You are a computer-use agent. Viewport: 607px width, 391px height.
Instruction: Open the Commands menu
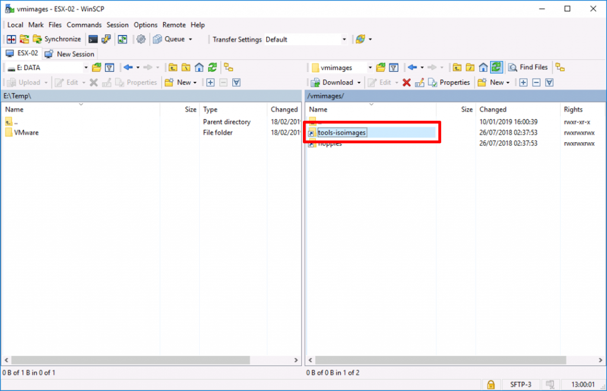pos(84,25)
